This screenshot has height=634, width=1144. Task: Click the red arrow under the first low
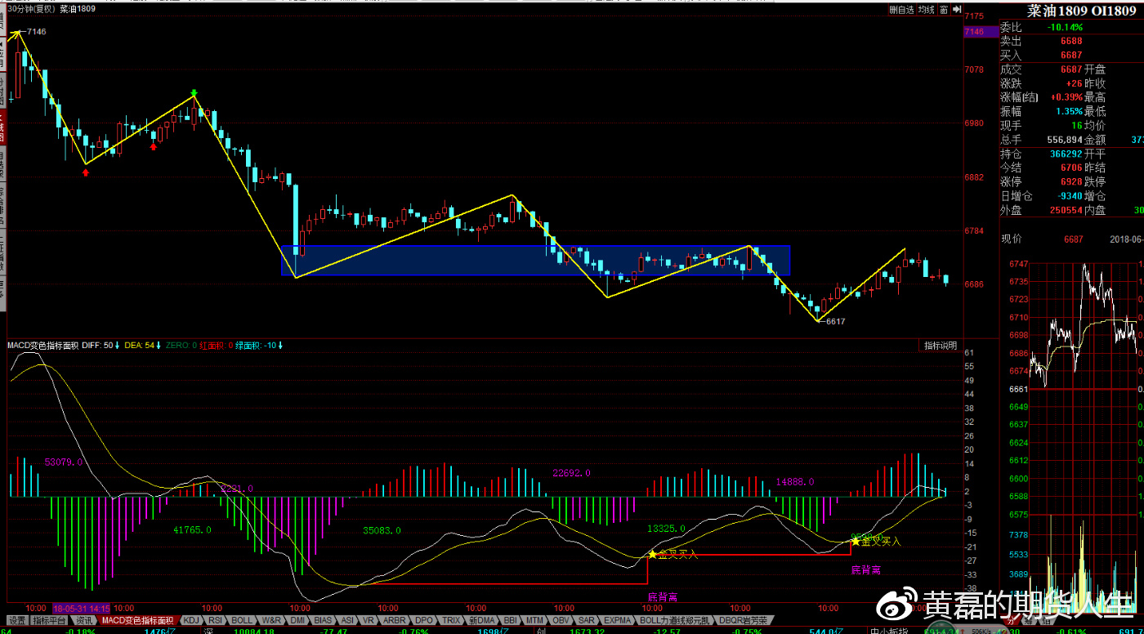tap(86, 171)
